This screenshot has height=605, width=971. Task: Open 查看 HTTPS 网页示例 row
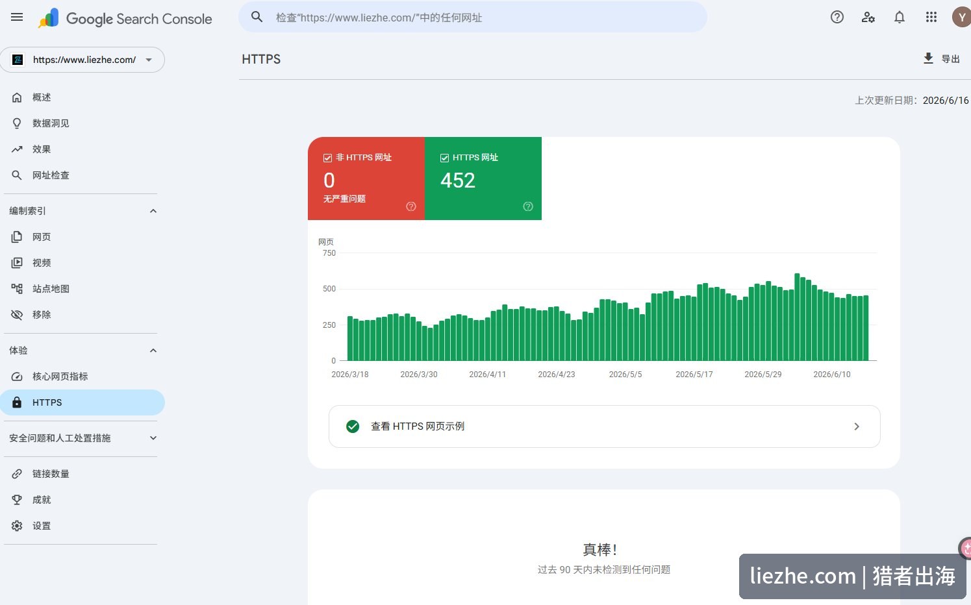pos(605,426)
